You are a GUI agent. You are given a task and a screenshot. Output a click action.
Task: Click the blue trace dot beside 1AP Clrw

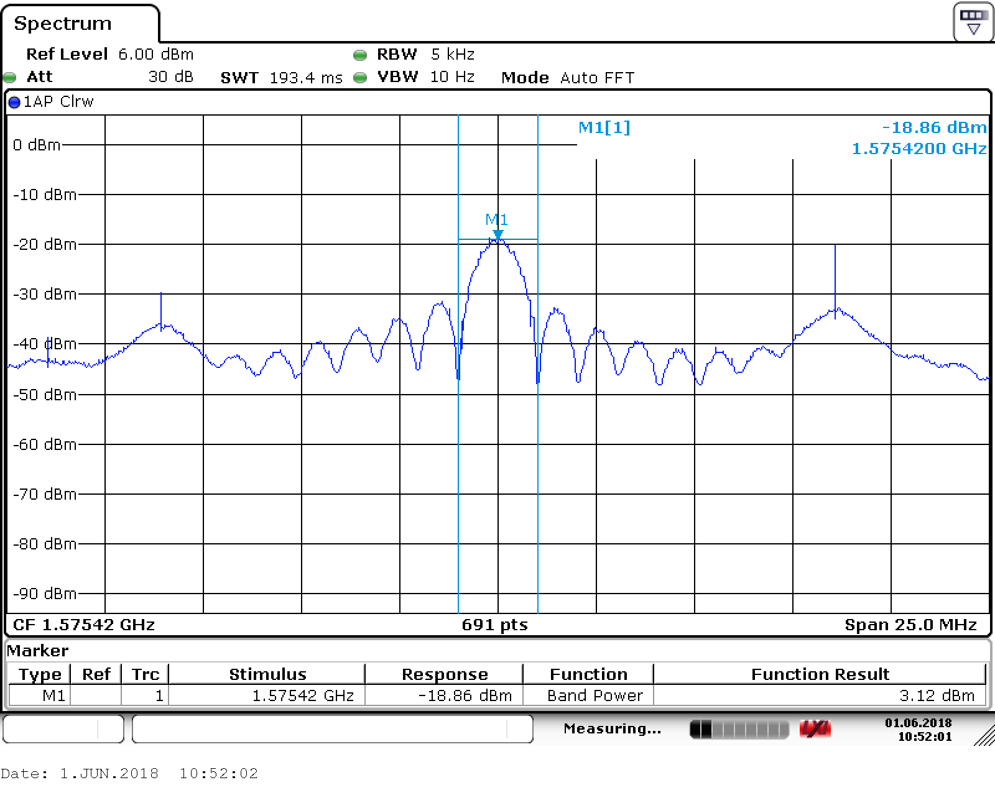[14, 103]
